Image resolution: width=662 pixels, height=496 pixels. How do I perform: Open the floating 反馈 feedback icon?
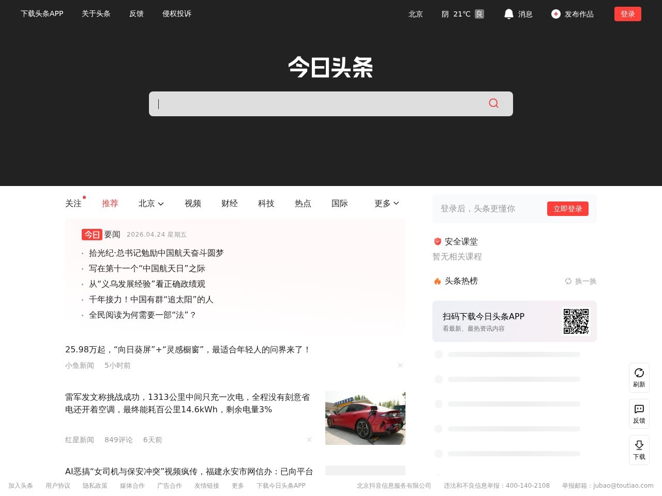tap(639, 410)
